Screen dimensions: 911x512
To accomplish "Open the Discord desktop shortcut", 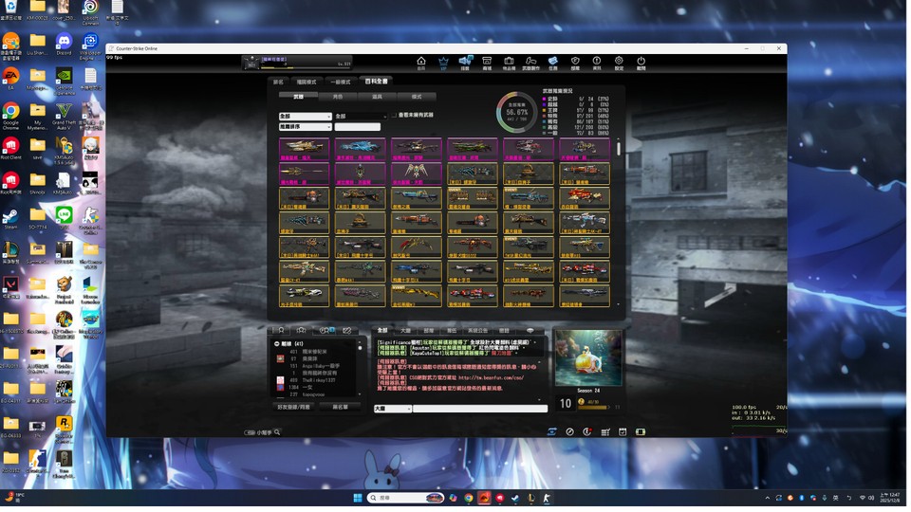I will tap(64, 44).
